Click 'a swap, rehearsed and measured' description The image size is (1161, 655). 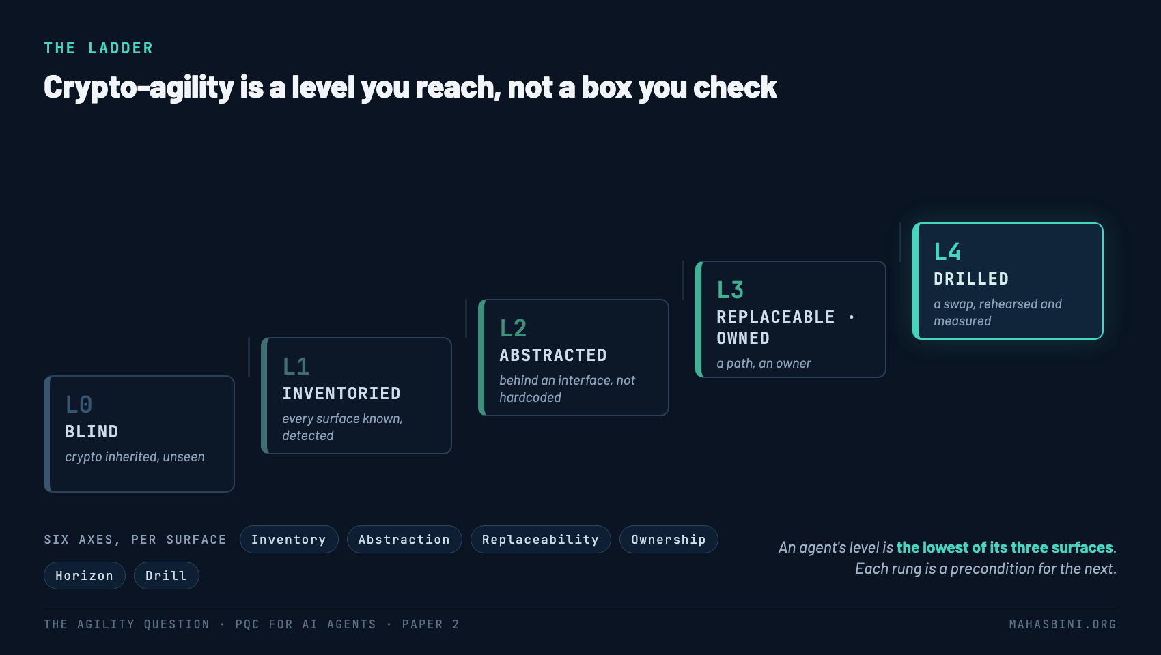click(x=998, y=312)
